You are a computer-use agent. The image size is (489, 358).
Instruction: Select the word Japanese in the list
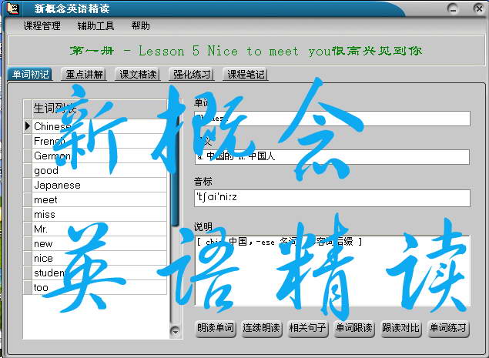(99, 185)
